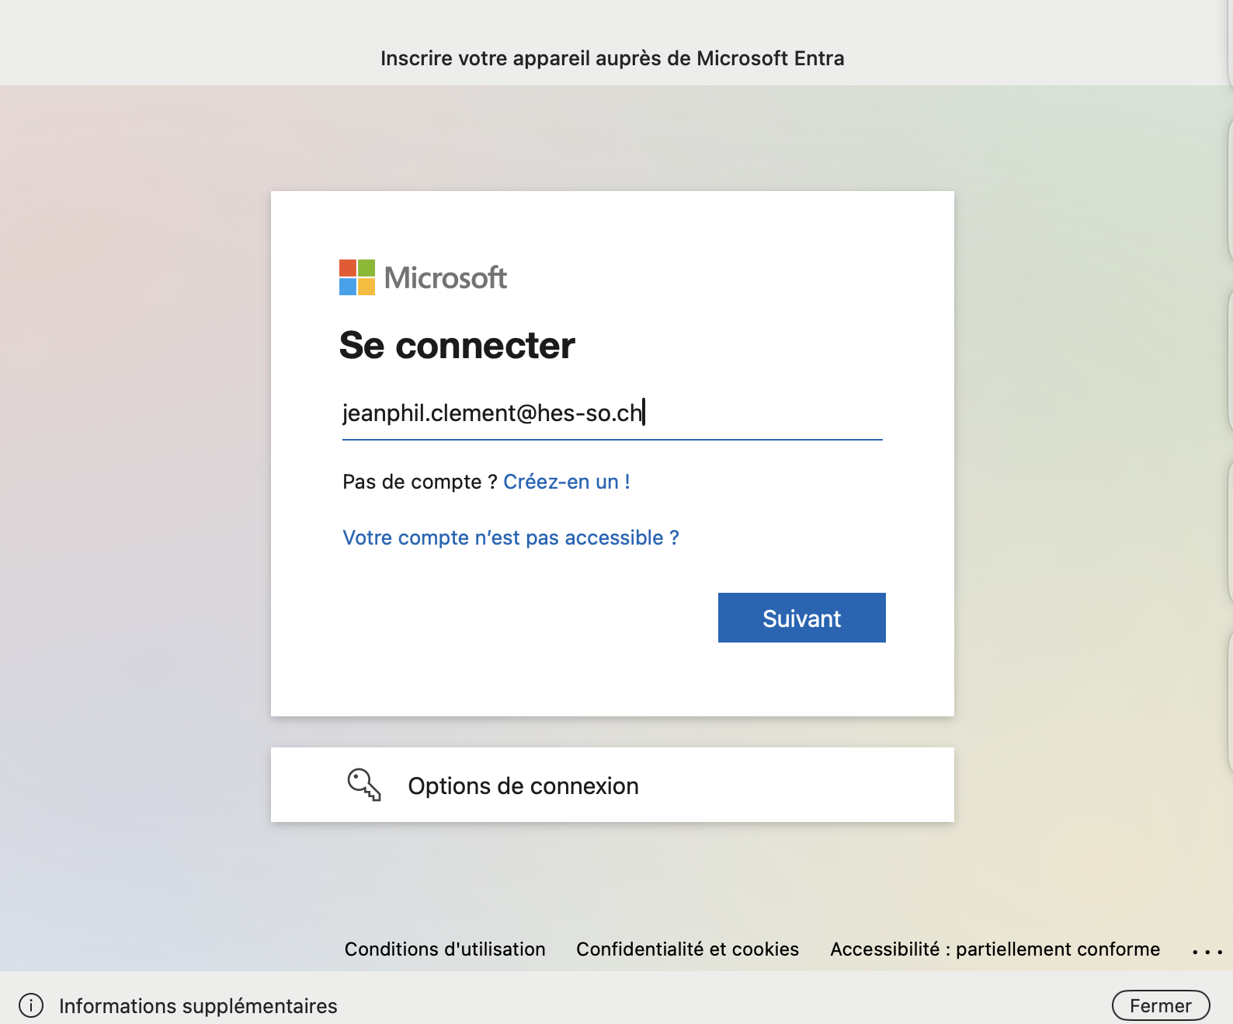The width and height of the screenshot is (1233, 1024).
Task: Click the Fermer button
Action: coord(1161,1005)
